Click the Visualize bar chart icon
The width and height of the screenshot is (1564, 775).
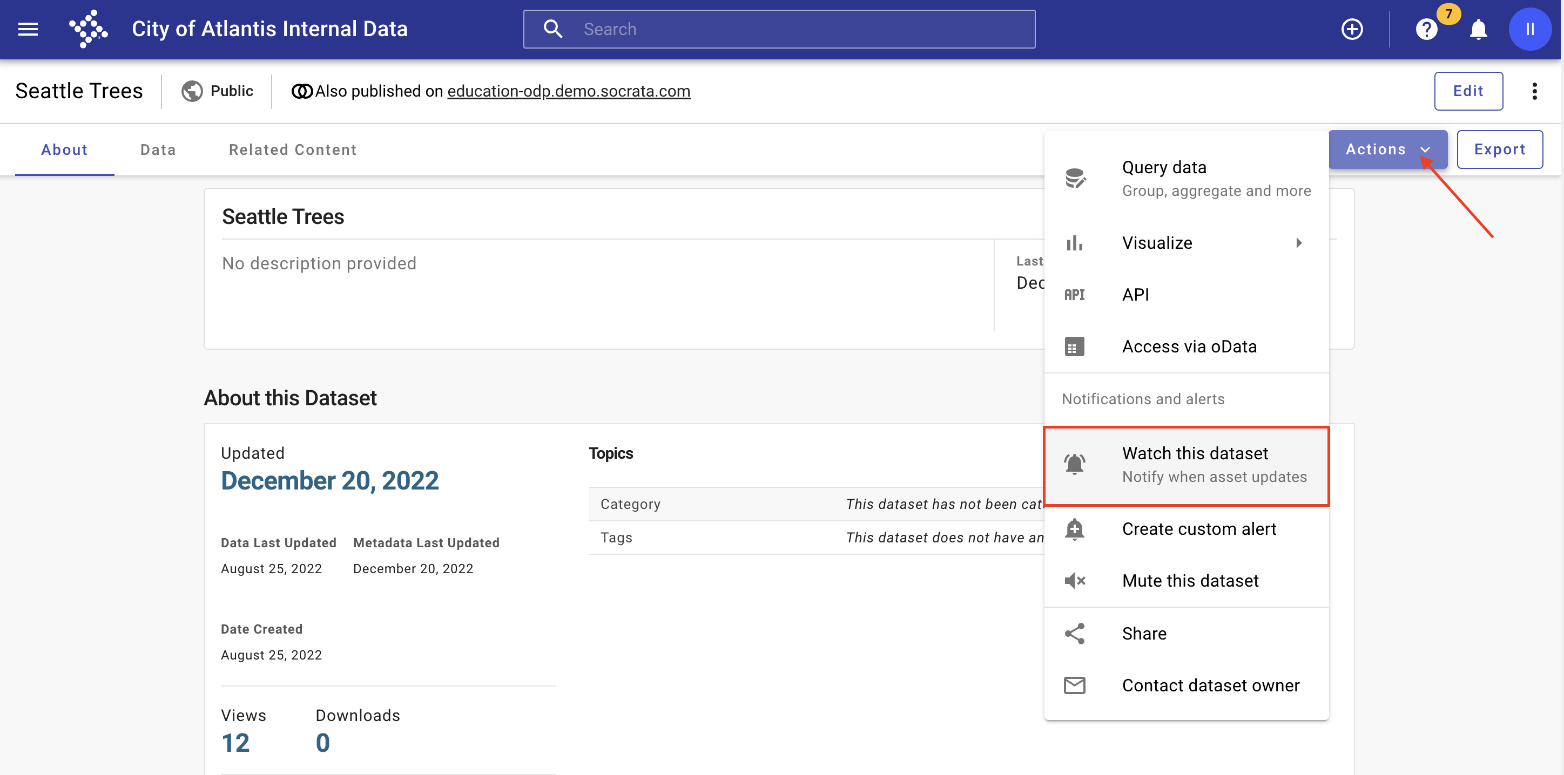[x=1075, y=243]
